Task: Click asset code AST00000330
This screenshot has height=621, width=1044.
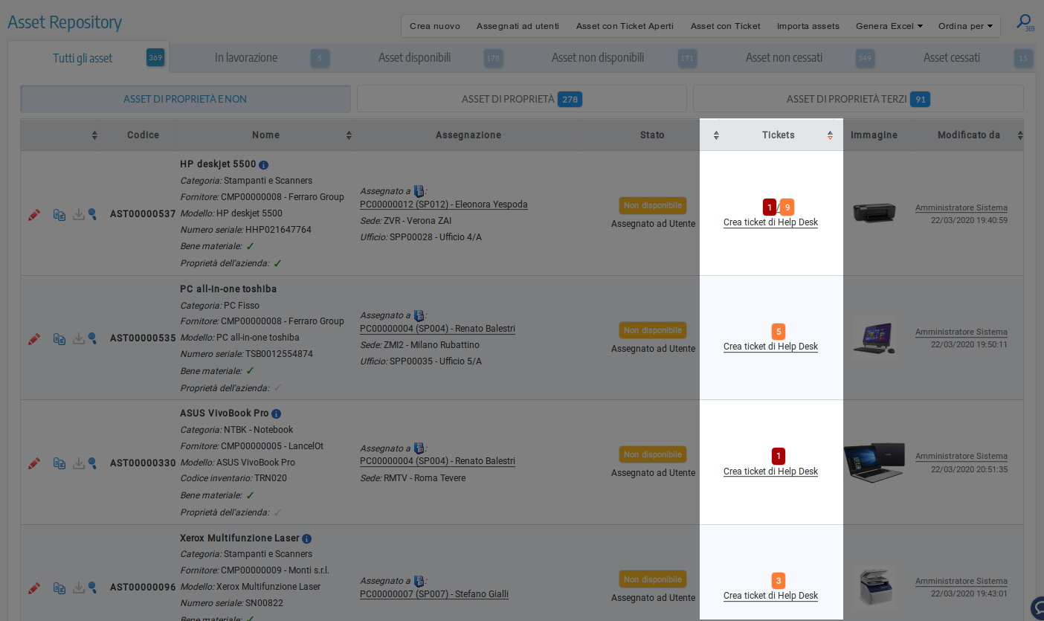Action: pyautogui.click(x=143, y=463)
